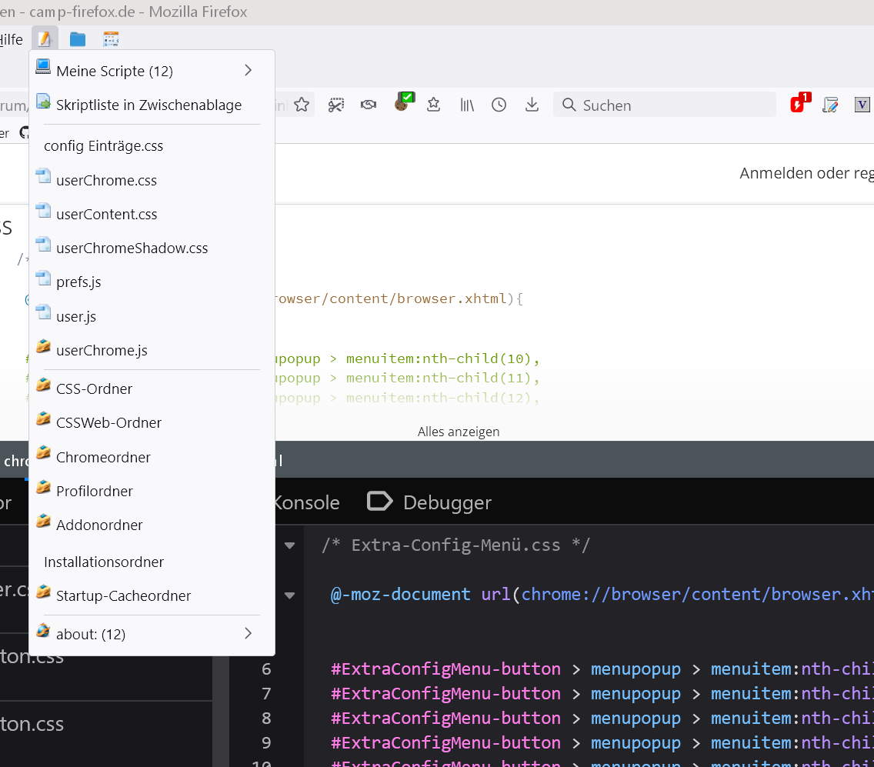
Task: Open the downloads arrow icon
Action: (x=532, y=105)
